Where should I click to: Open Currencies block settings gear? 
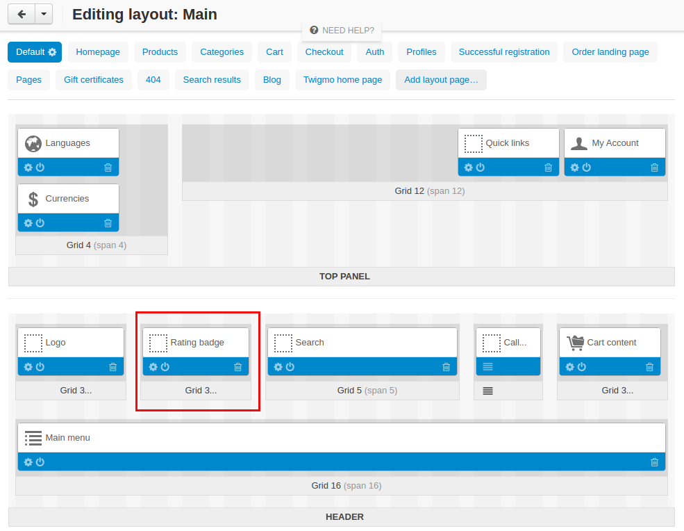click(x=28, y=223)
